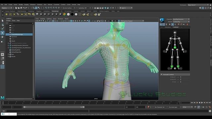The height and width of the screenshot is (119, 212).
Task: Choose the Lasso Select tool
Action: point(3,25)
